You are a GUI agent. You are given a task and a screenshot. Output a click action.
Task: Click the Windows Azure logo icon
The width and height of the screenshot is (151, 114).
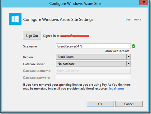click(15, 19)
